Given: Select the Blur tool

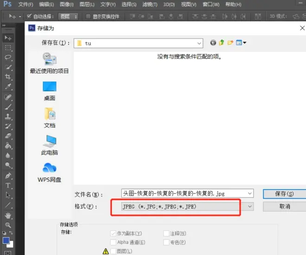Looking at the screenshot, I should 8,155.
